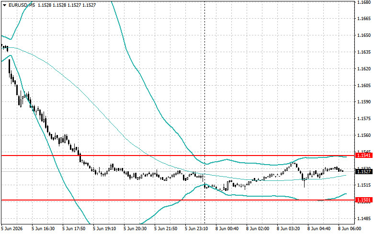This screenshot has height=234, width=374.
Task: Click the 1.1650 price axis label
Action: pos(364,35)
